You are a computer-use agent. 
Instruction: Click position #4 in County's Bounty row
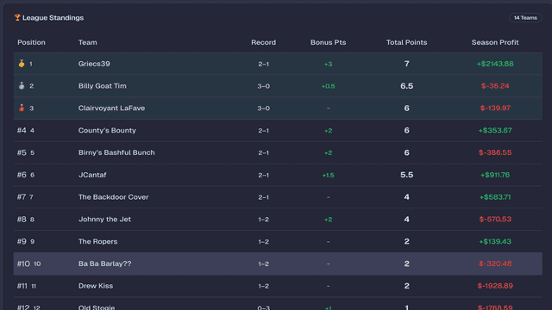point(22,130)
